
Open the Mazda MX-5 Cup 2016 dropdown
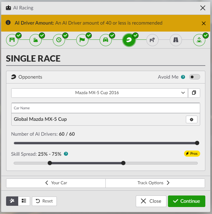point(100,93)
